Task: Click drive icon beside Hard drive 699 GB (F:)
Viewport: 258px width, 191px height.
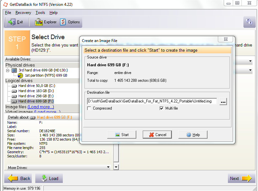Action: pos(14,101)
